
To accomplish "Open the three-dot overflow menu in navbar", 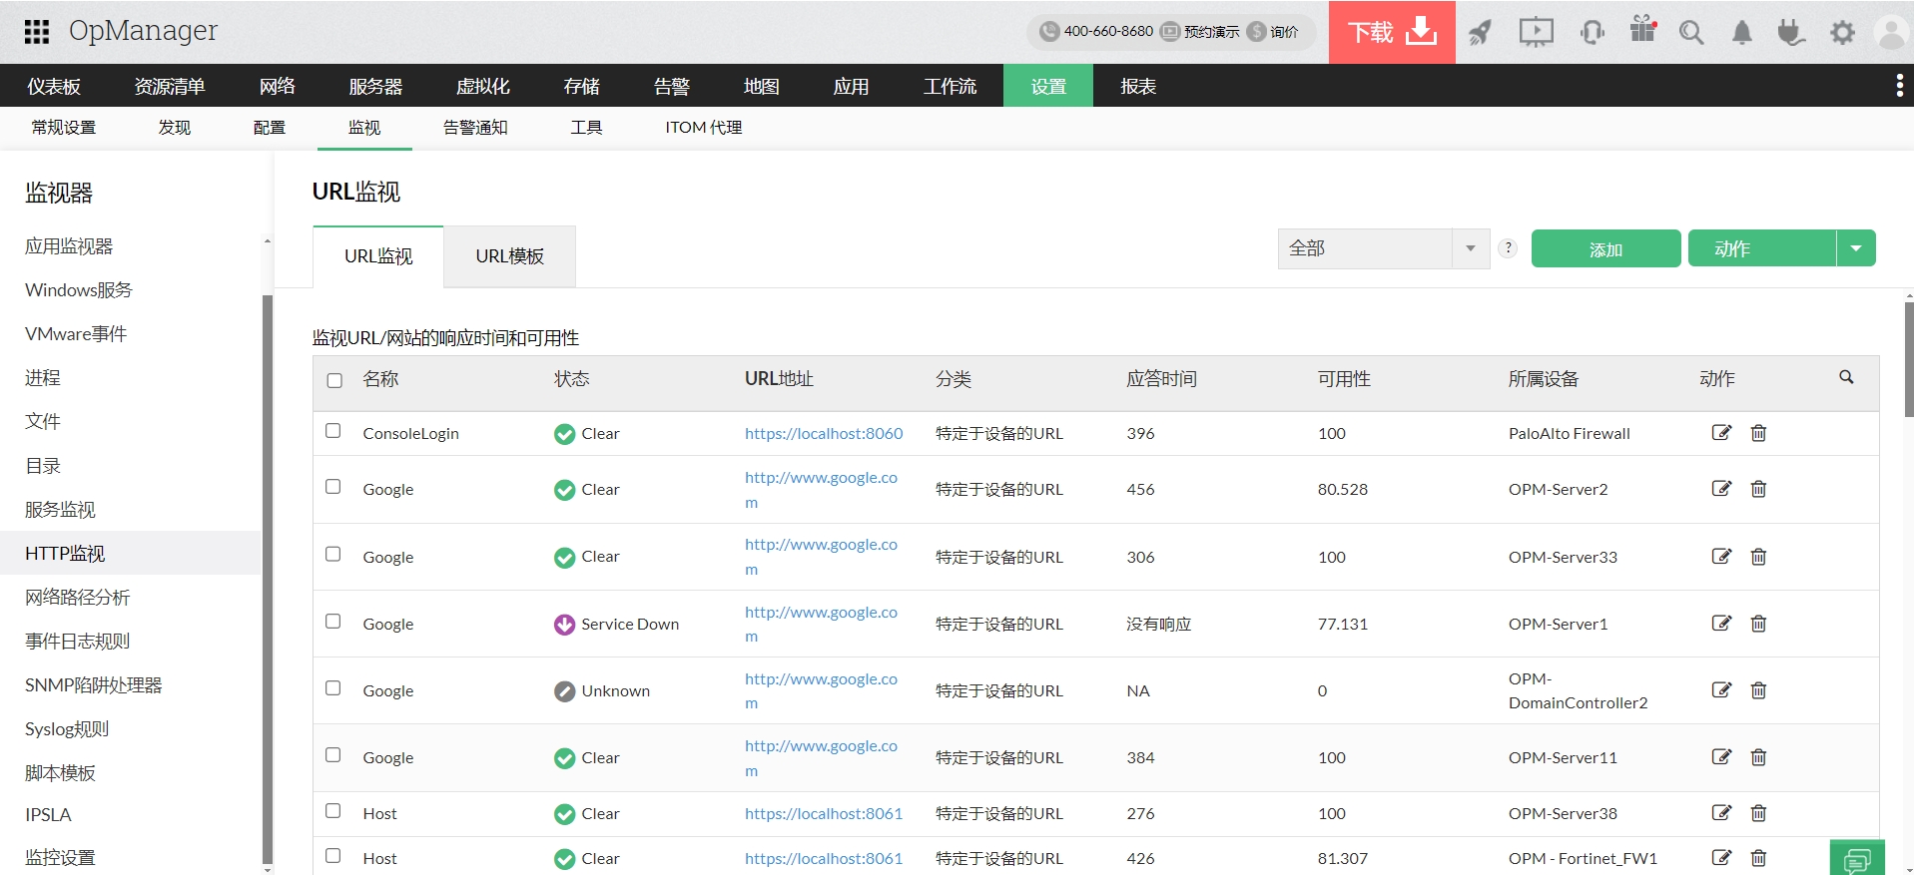I will (x=1899, y=86).
